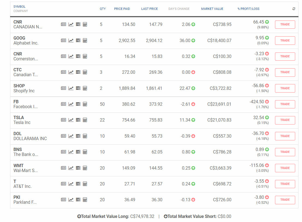Click list details icon for FB row

coord(78,104)
